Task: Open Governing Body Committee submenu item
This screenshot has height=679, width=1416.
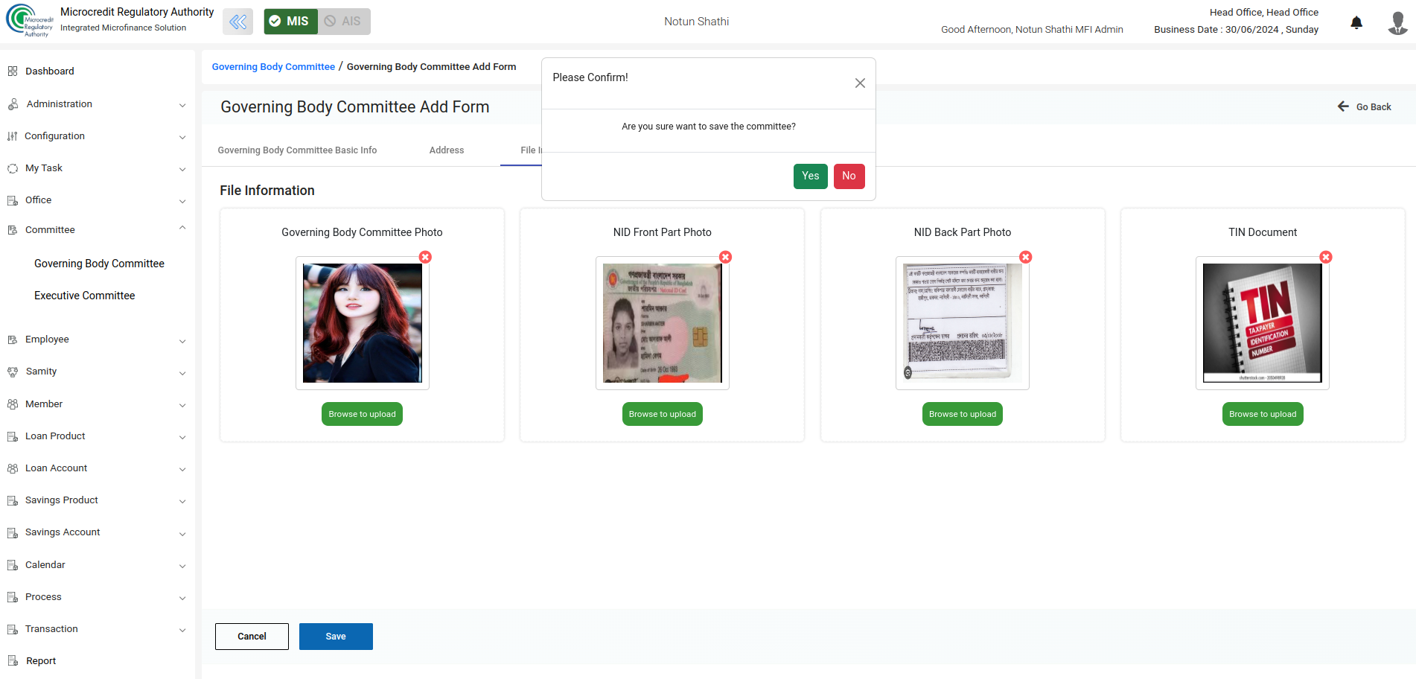Action: 99,264
